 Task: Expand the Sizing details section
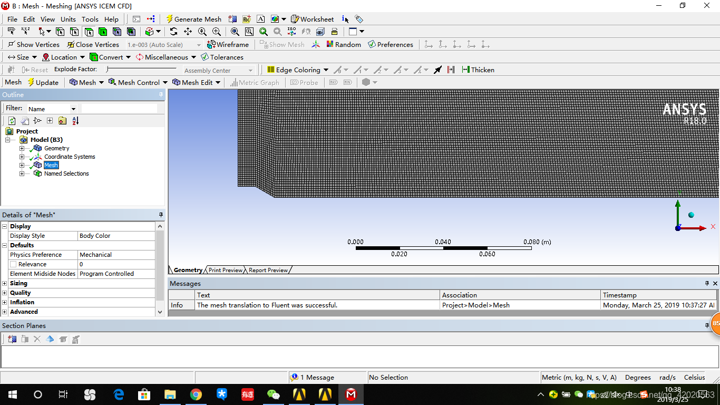5,283
